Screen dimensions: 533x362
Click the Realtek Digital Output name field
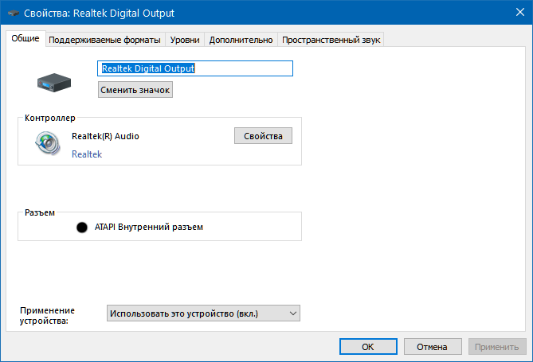pos(195,68)
